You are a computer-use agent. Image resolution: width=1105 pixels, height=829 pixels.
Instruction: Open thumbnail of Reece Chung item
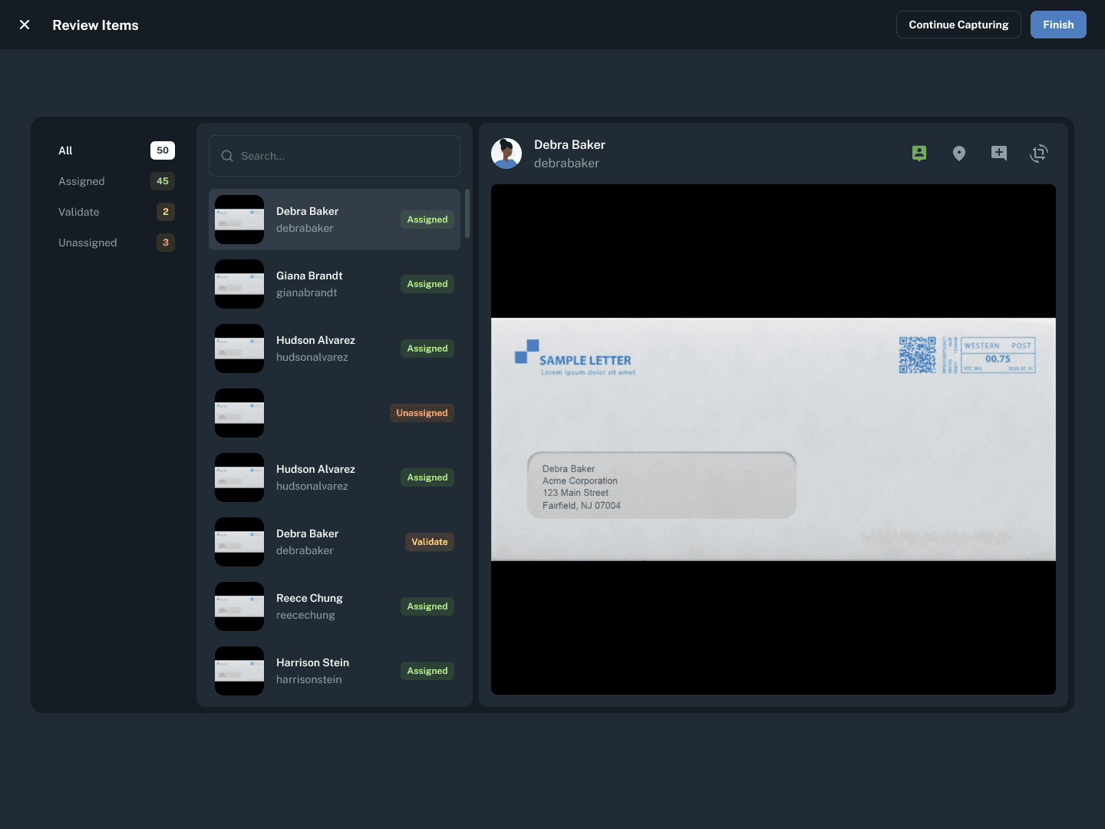pos(239,606)
